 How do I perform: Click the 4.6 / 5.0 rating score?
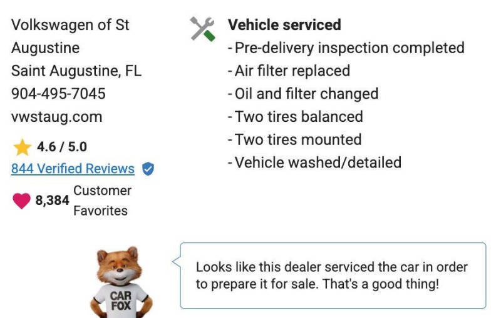click(x=62, y=147)
